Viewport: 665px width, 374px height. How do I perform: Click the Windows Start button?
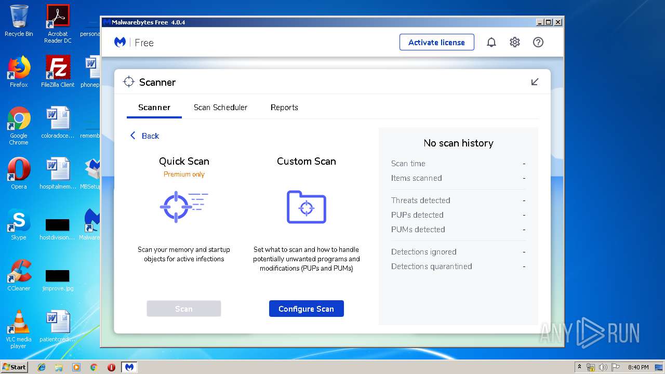pyautogui.click(x=14, y=367)
